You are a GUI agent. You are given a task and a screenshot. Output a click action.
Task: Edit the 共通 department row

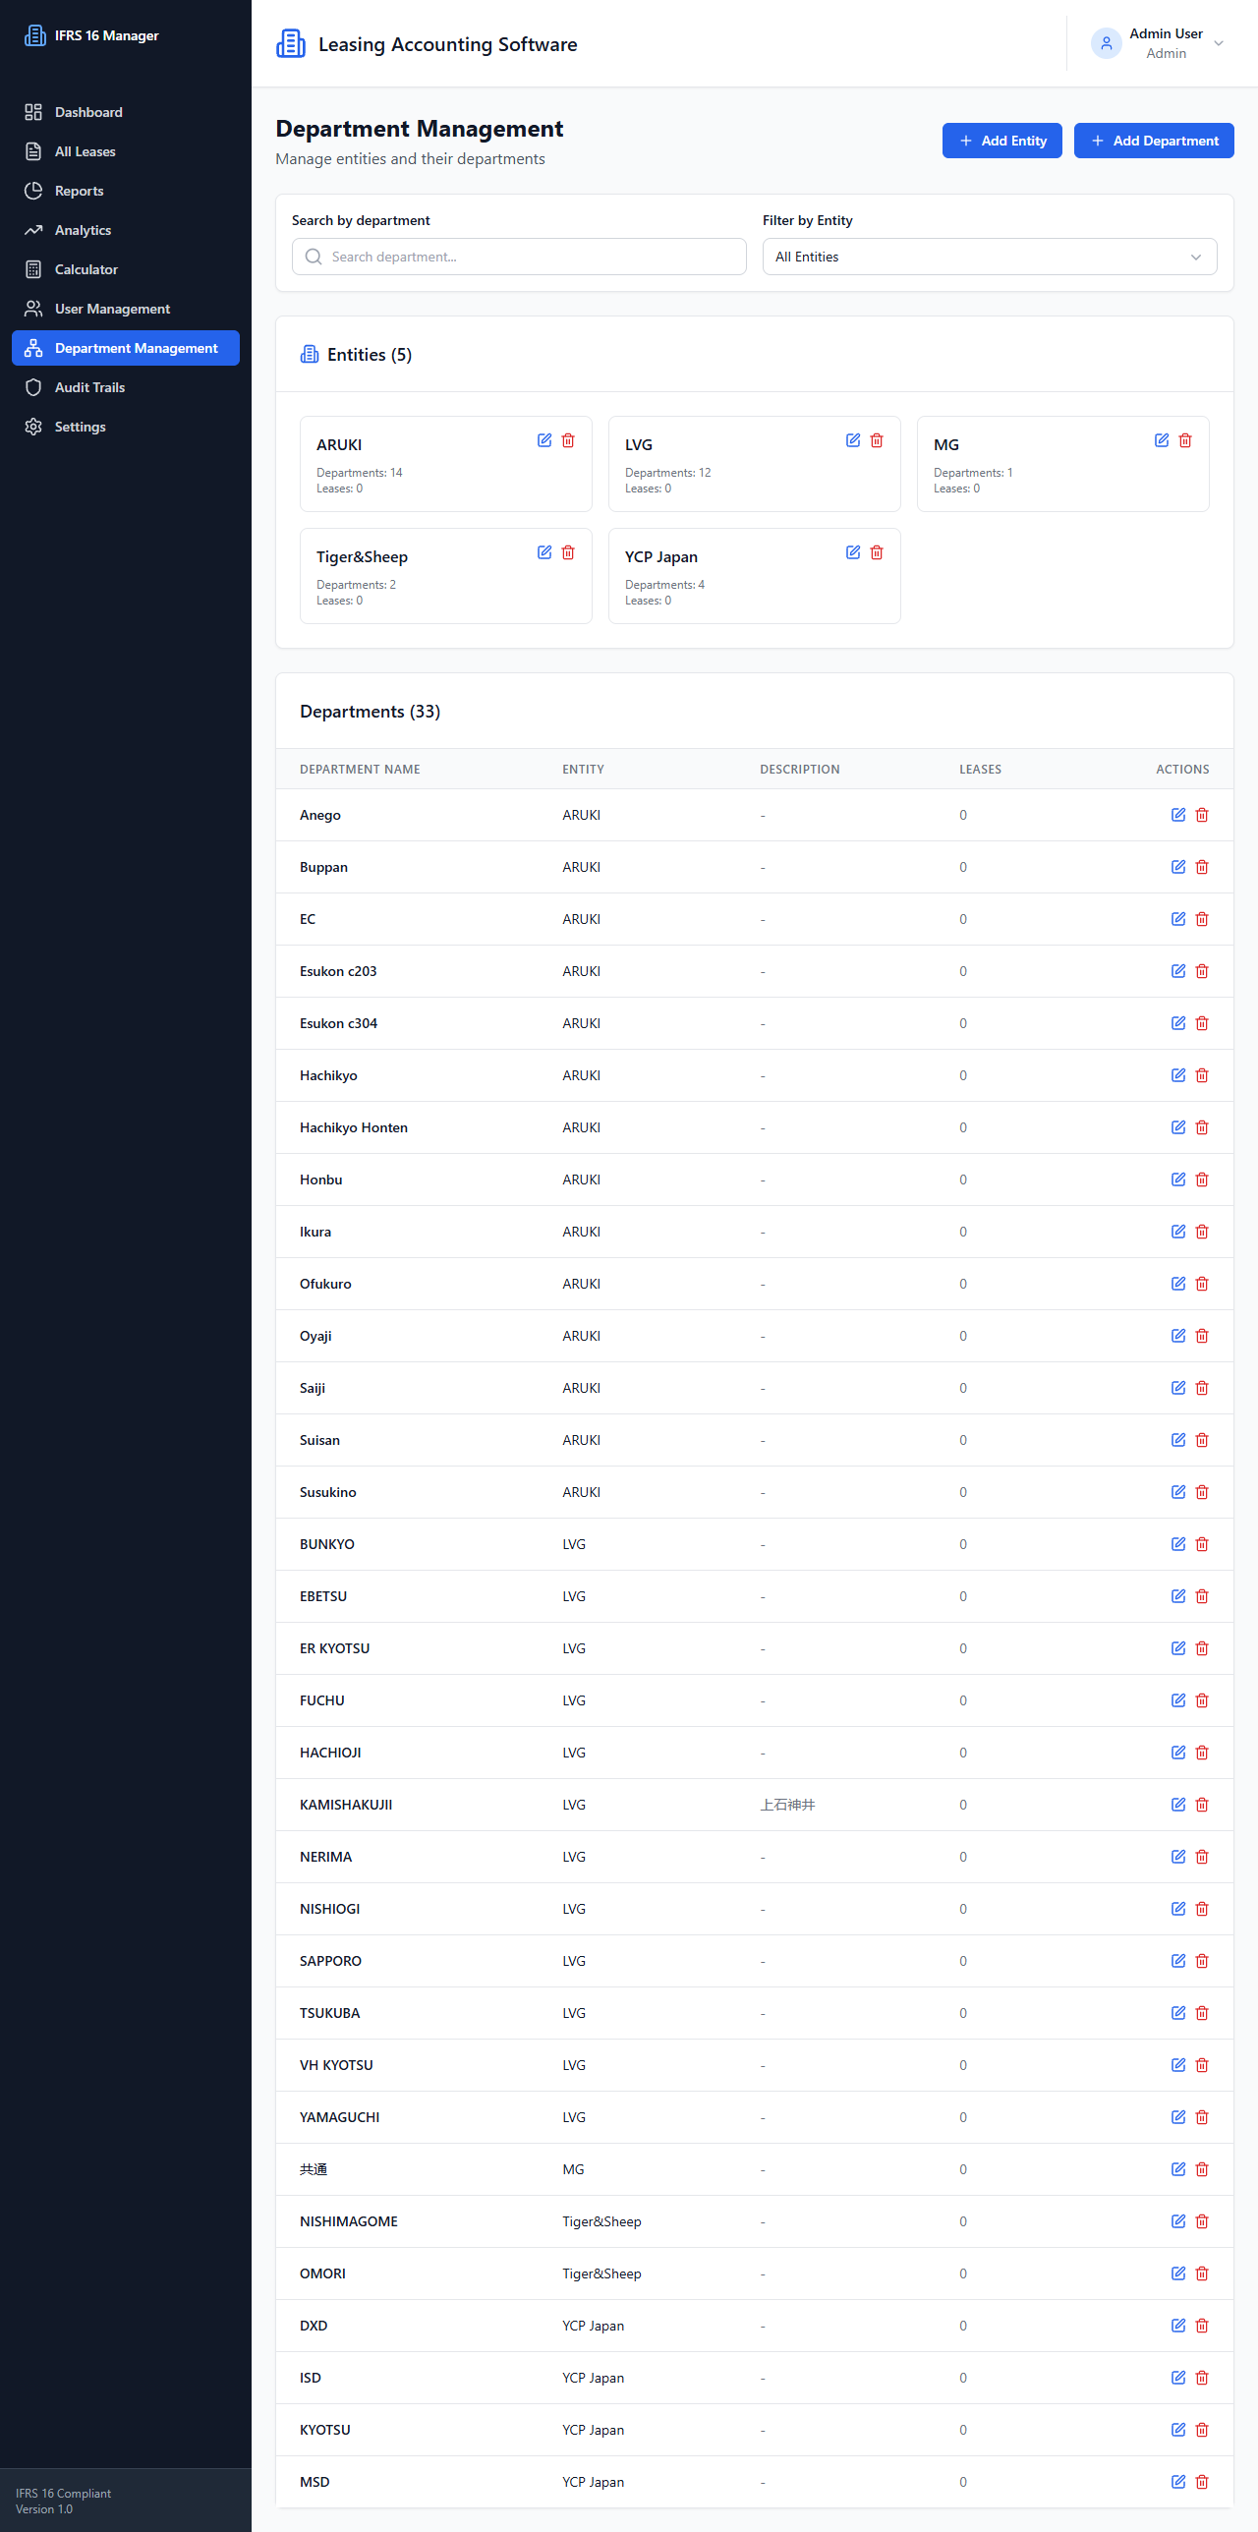tap(1178, 2169)
